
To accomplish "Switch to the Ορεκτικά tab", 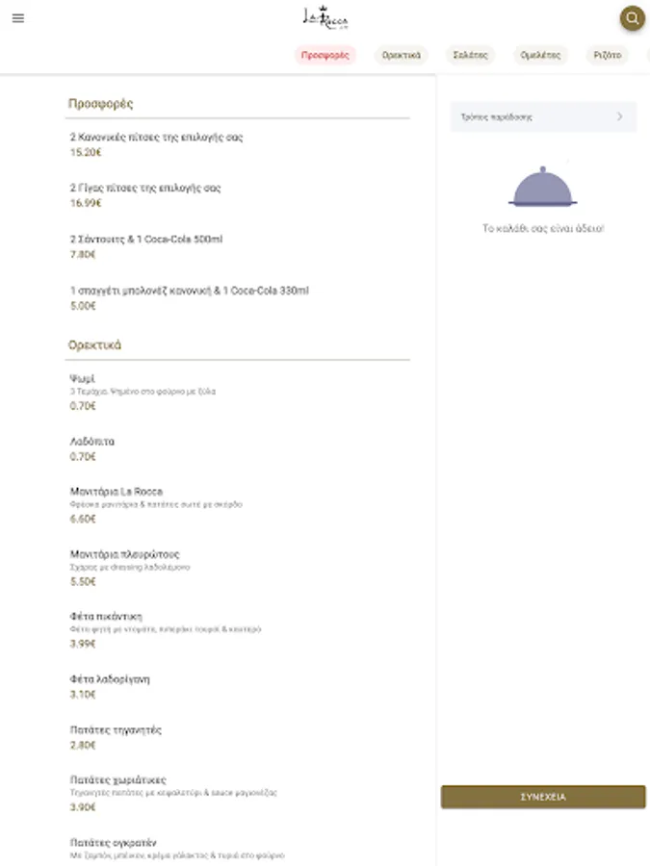I will 402,55.
